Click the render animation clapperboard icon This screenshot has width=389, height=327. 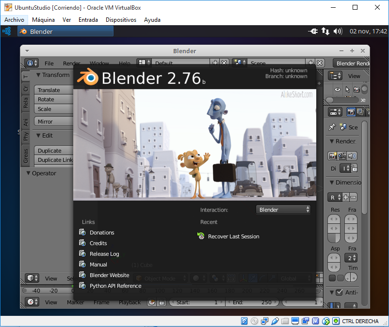click(342, 156)
